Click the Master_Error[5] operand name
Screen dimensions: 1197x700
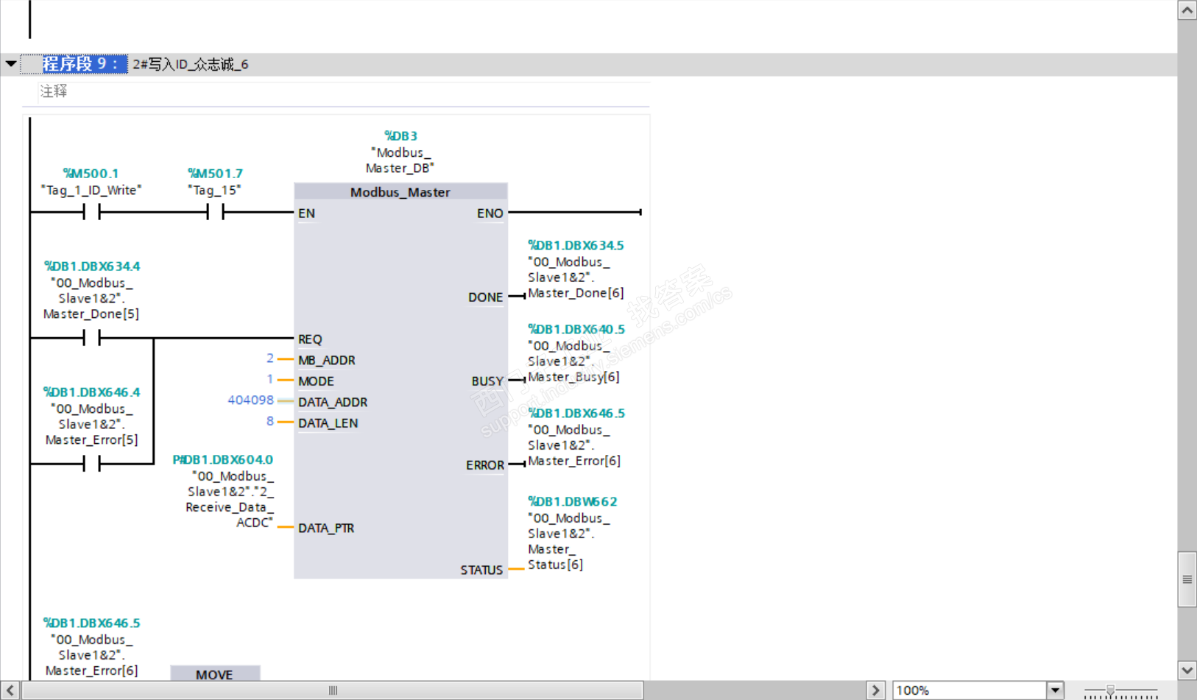(92, 440)
